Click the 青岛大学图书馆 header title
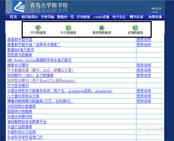The image size is (174, 141). click(x=49, y=6)
